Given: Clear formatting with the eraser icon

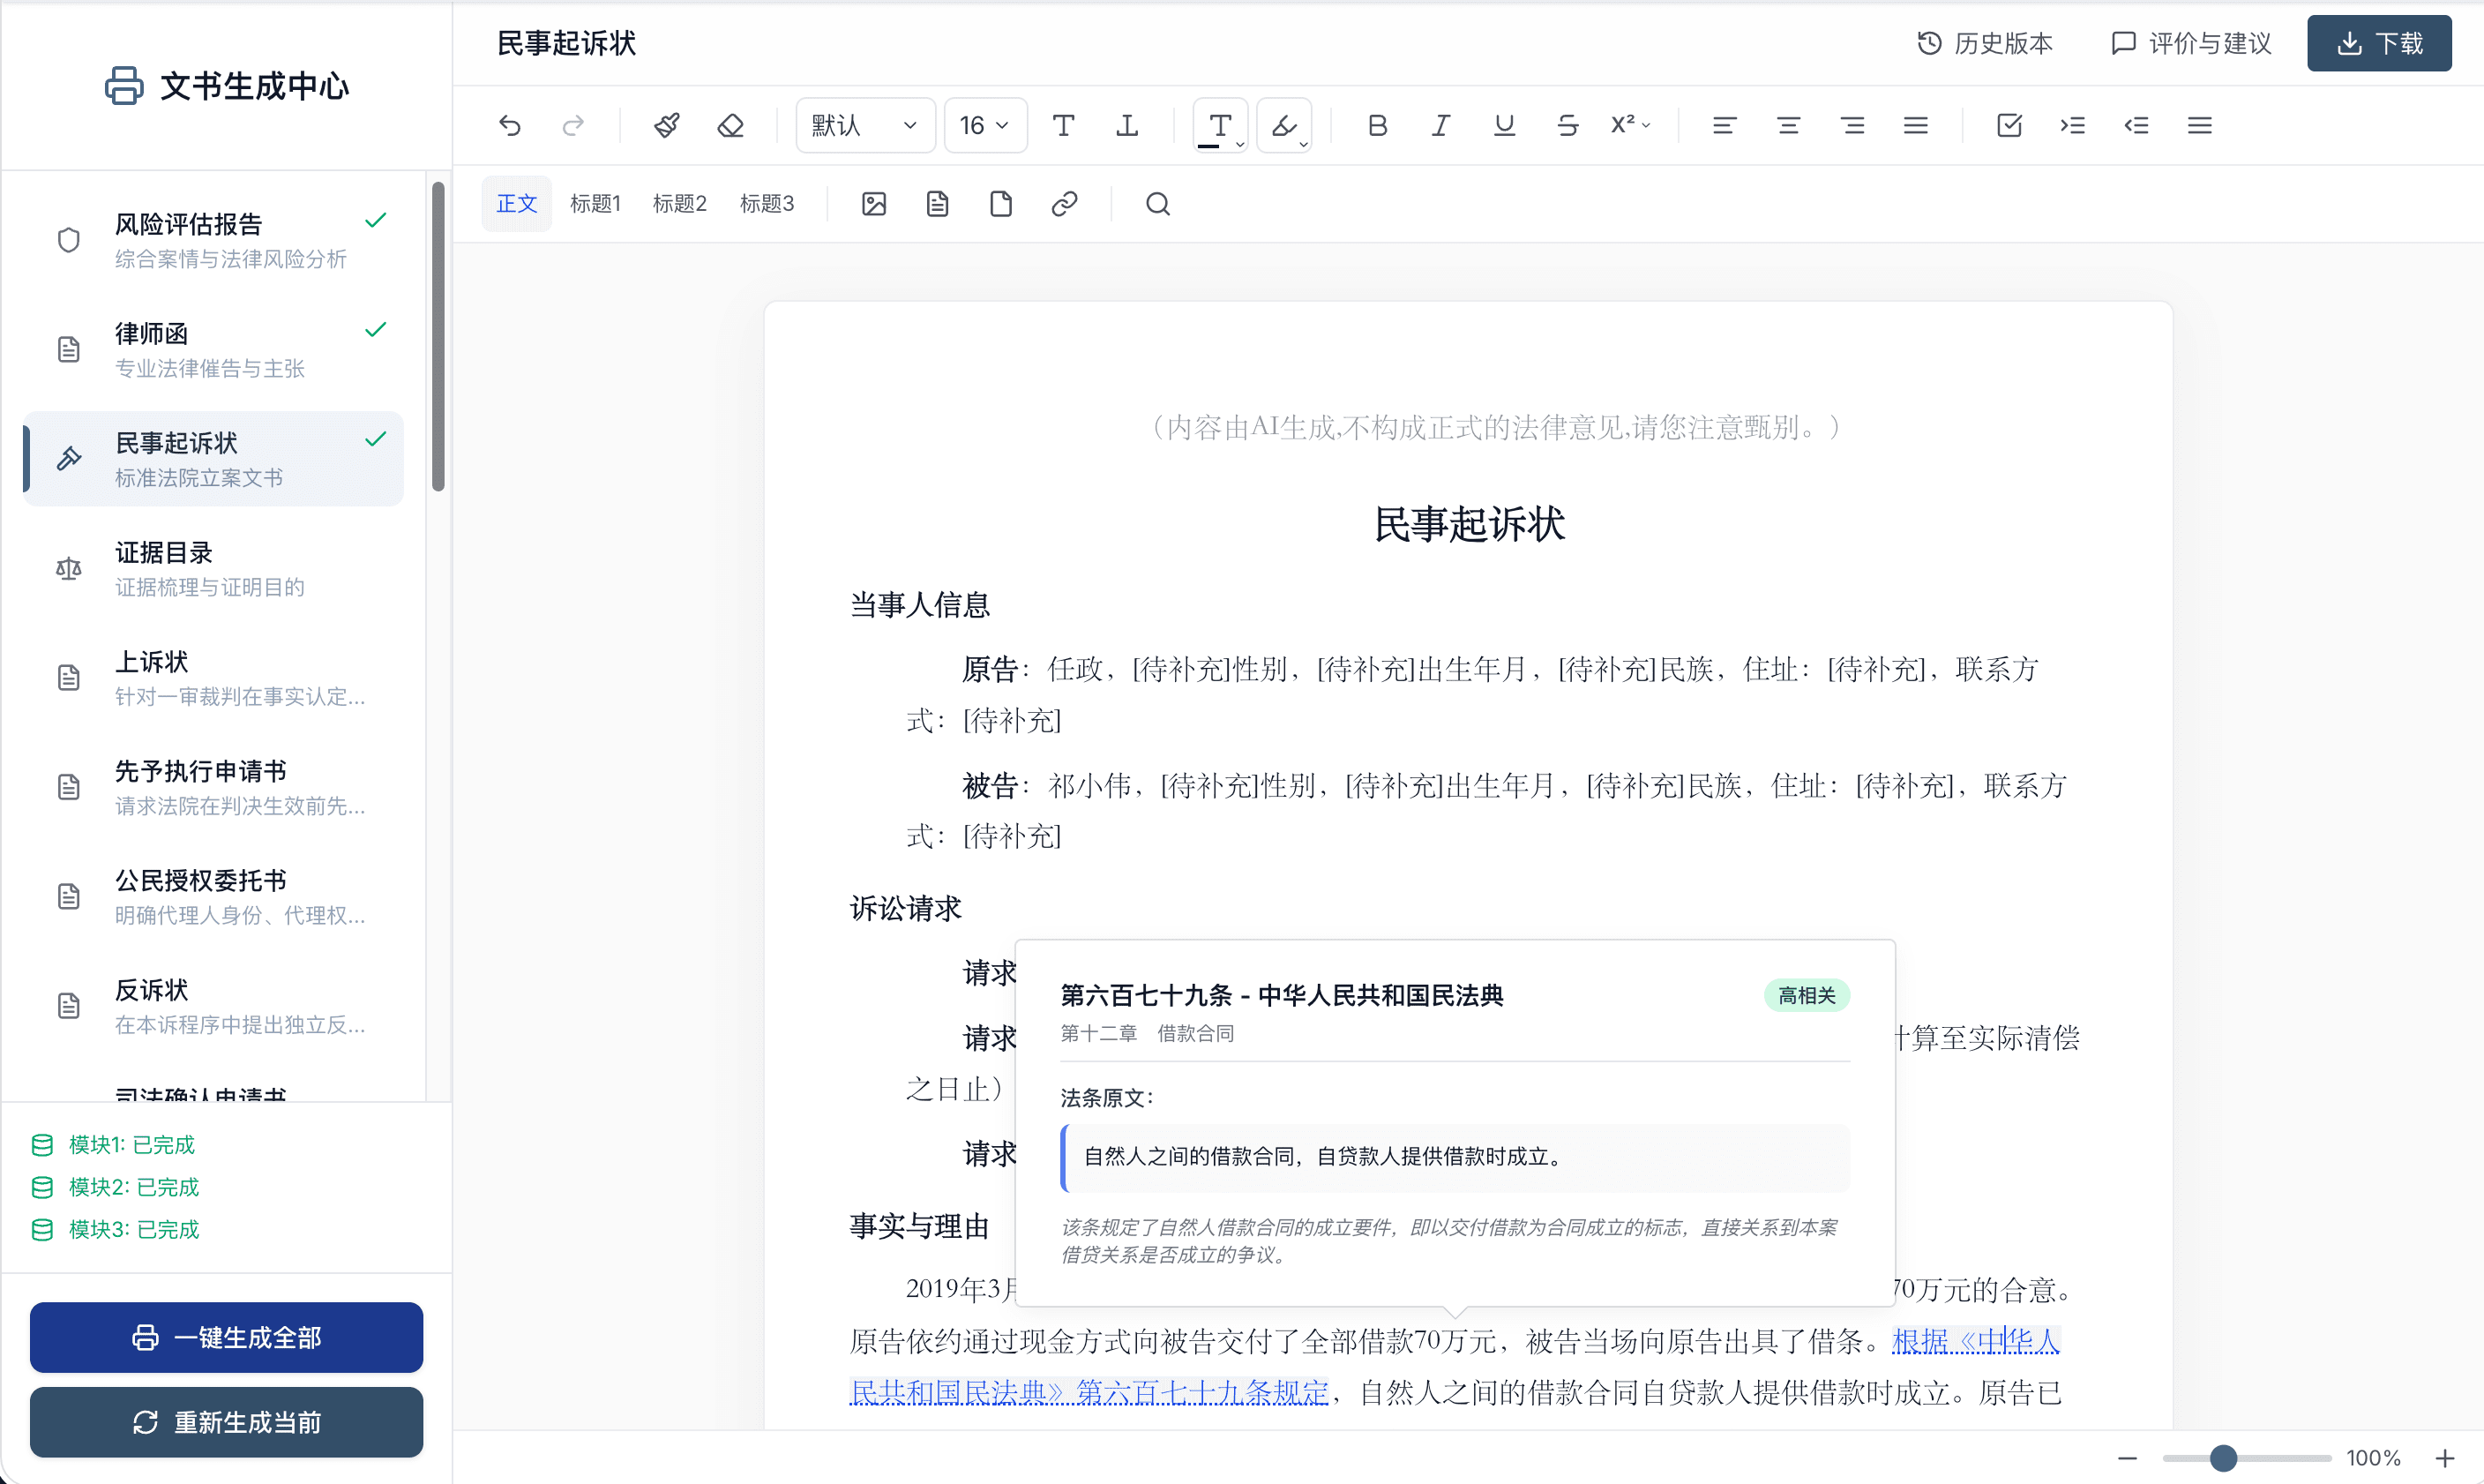Looking at the screenshot, I should pos(730,125).
